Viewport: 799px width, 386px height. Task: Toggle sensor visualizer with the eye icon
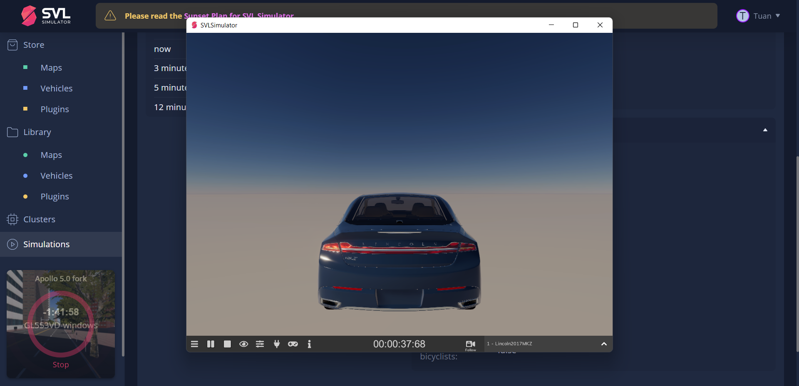[243, 344]
